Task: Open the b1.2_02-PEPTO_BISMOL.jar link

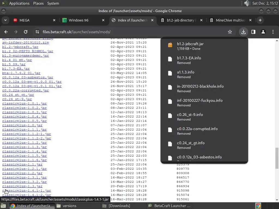Action: click(x=28, y=51)
